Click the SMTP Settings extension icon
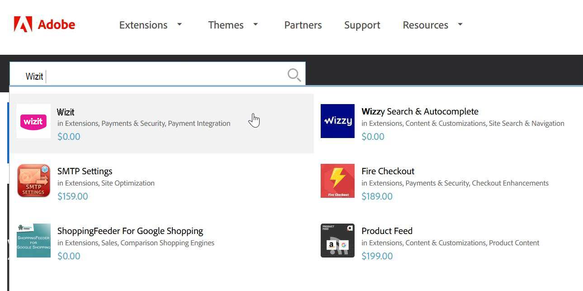Viewport: 583px width, 291px height. click(x=33, y=181)
